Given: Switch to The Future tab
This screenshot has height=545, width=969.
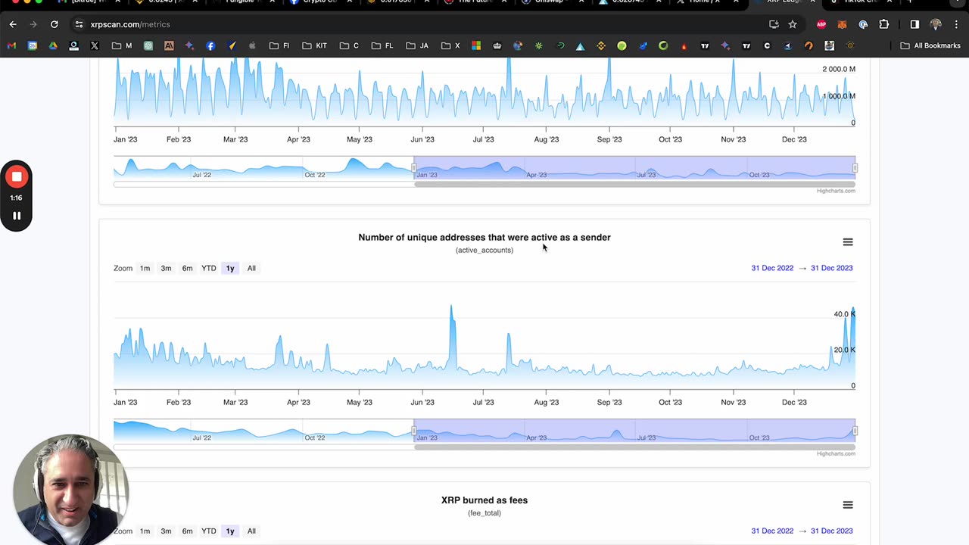Looking at the screenshot, I should (x=475, y=2).
